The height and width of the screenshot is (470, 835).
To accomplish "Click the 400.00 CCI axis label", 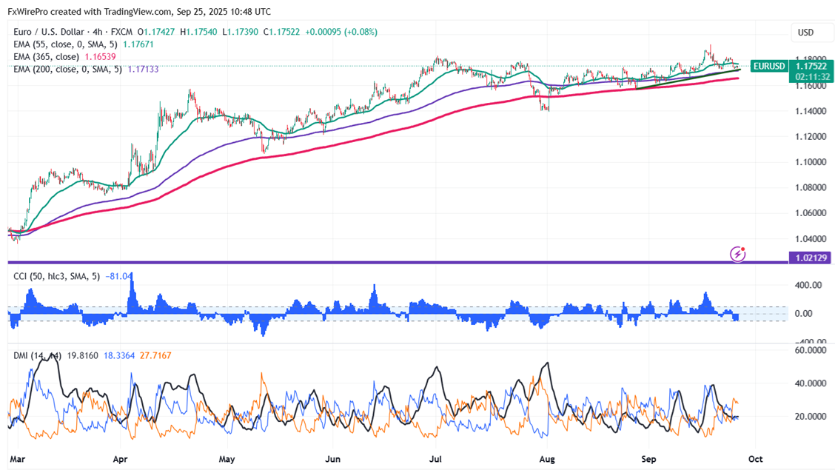I will pos(808,285).
